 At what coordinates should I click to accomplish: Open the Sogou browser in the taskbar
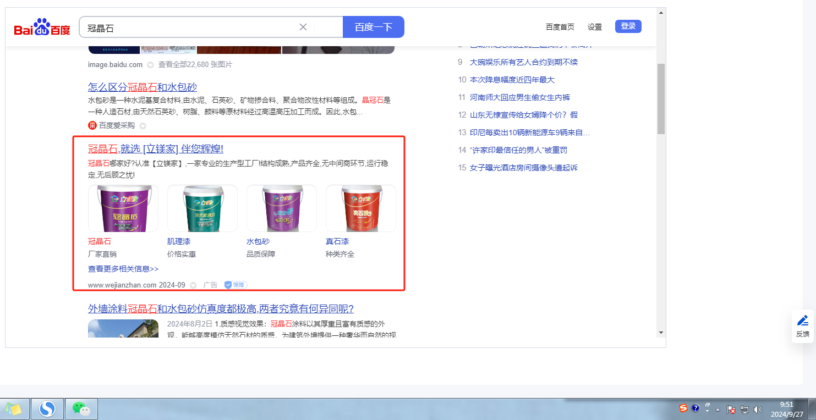48,408
